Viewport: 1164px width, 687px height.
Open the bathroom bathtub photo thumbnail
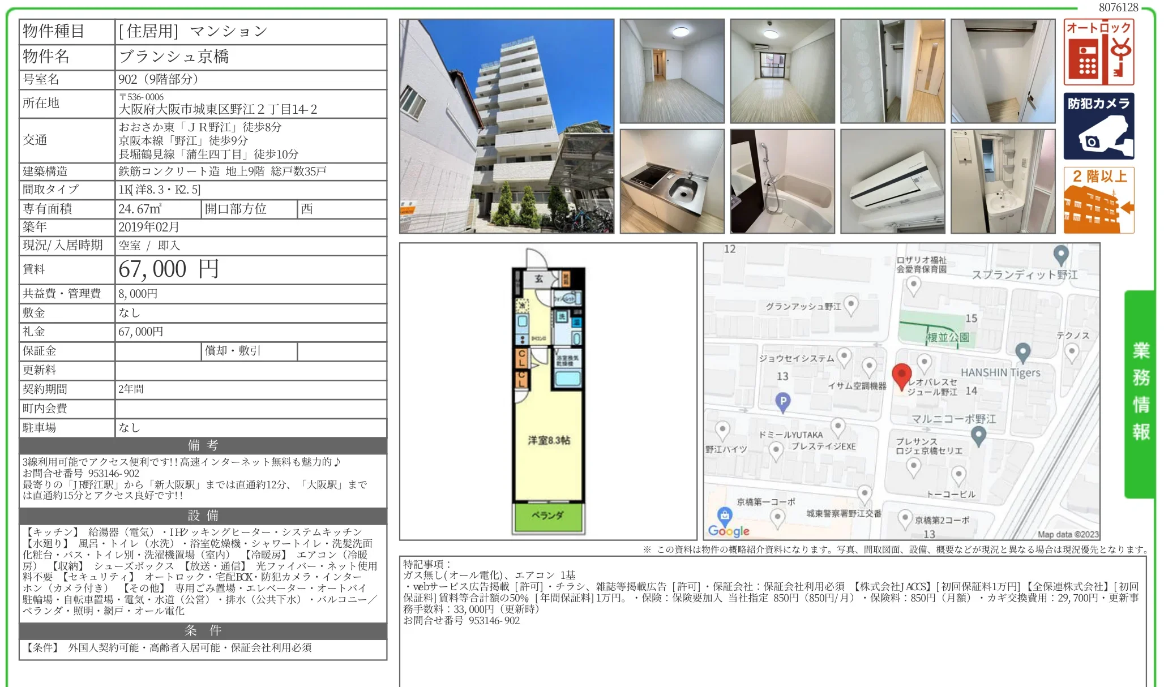782,181
